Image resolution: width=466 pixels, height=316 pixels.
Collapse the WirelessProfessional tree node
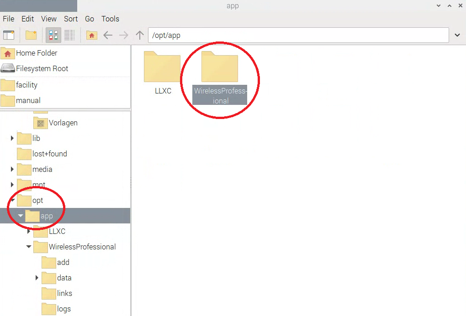click(x=28, y=247)
